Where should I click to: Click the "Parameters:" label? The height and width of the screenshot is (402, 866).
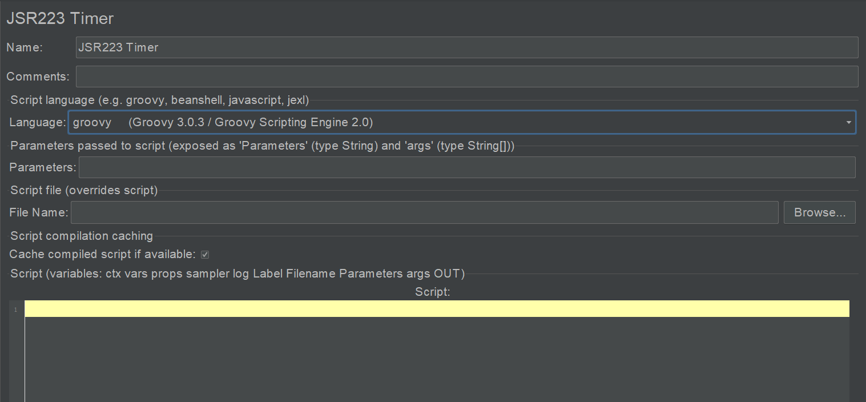(x=42, y=167)
